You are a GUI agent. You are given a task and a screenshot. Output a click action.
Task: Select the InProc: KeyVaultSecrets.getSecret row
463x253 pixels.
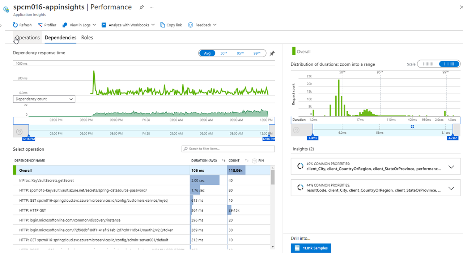[x=141, y=180]
